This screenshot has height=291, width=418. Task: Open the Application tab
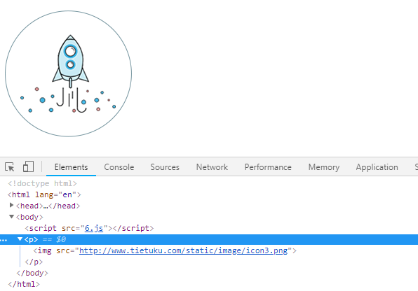point(377,167)
